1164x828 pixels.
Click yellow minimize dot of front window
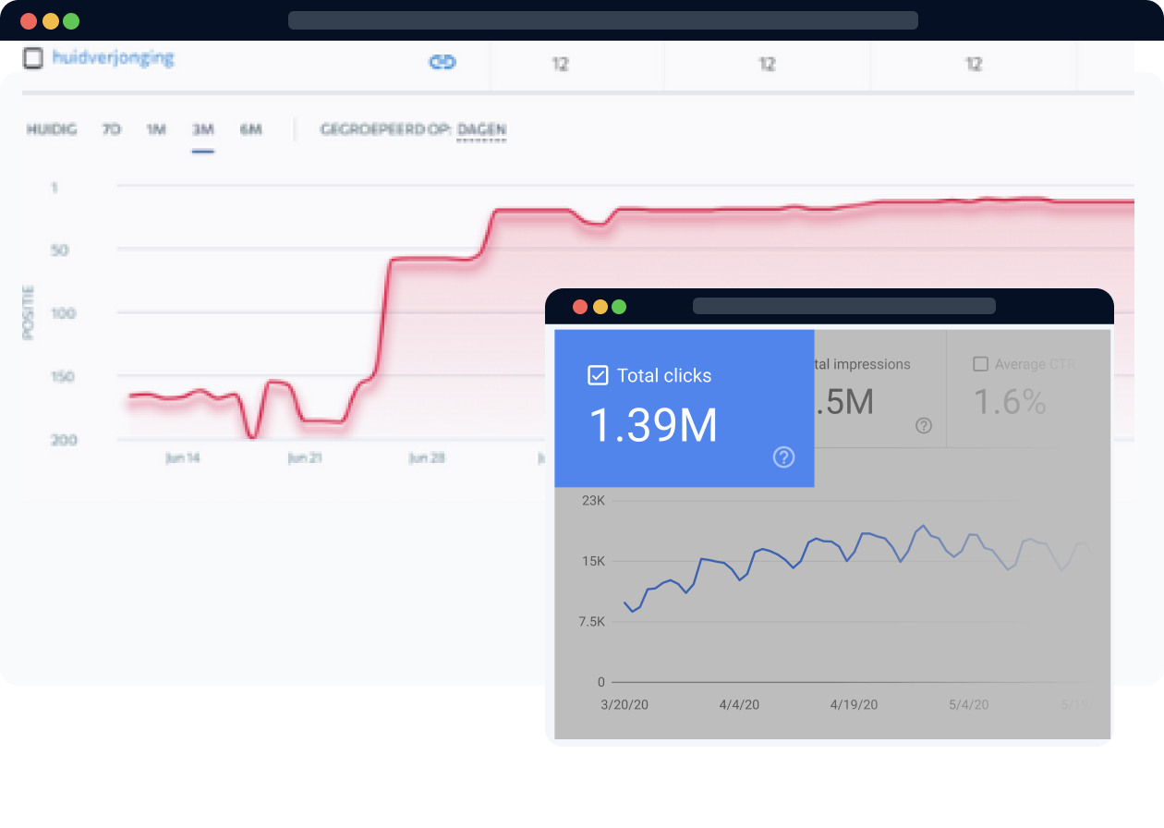pos(600,307)
